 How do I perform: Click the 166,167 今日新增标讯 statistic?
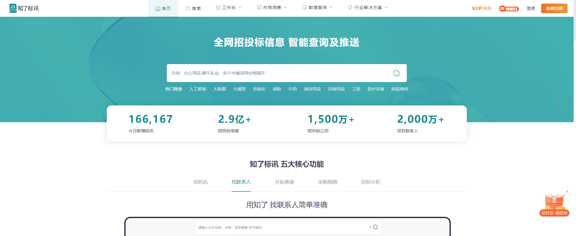point(151,123)
